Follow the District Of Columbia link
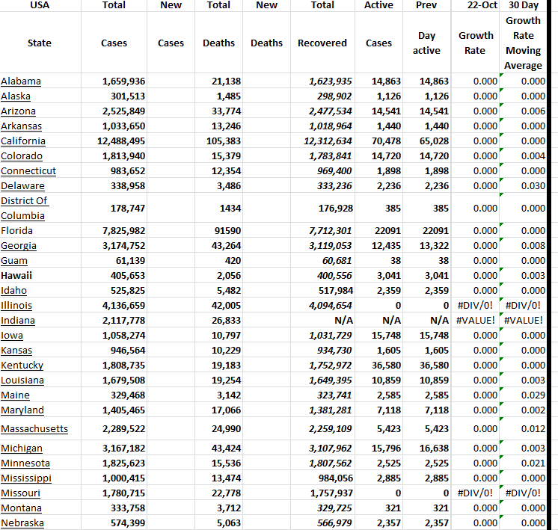 (x=25, y=208)
